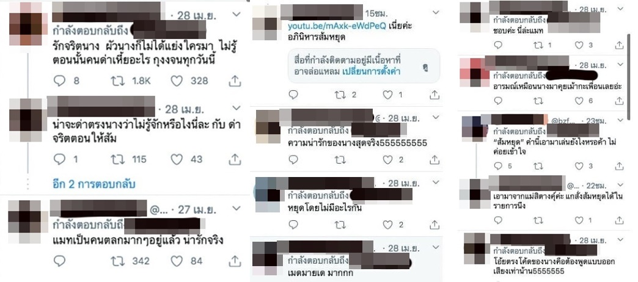Click เปลี่ยนการตั้งค่า settings link
The height and width of the screenshot is (282, 638).
(x=371, y=71)
